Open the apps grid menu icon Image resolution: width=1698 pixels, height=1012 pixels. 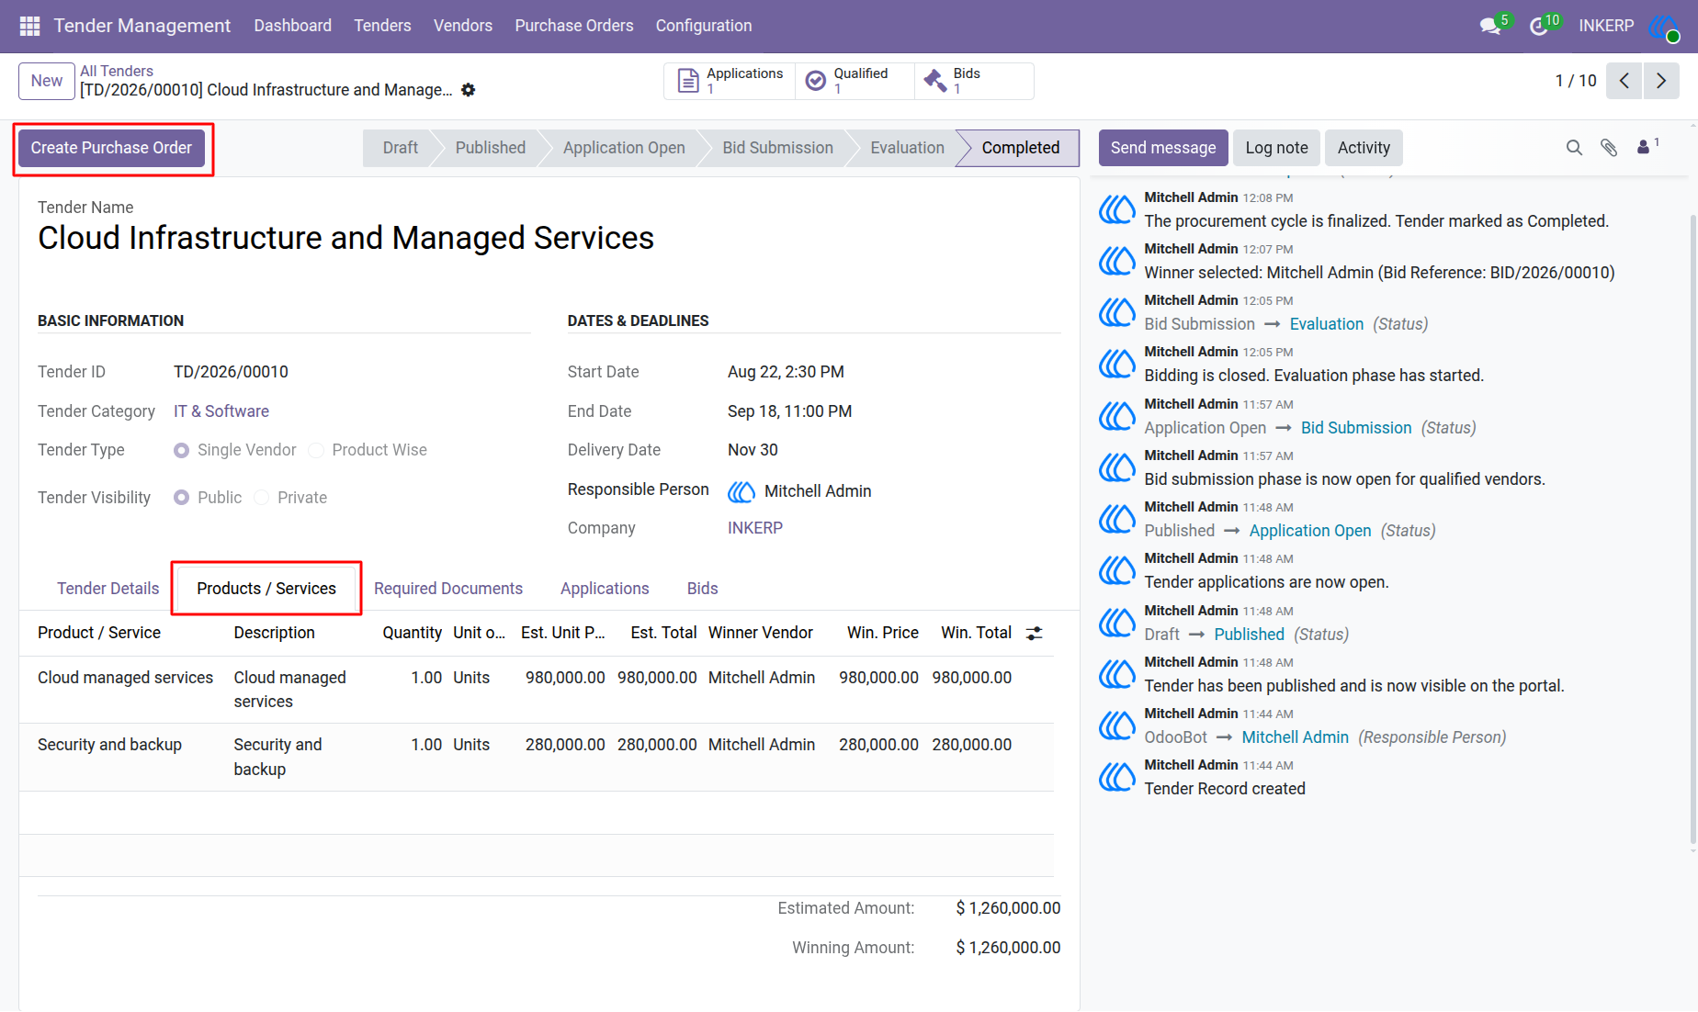pyautogui.click(x=29, y=26)
